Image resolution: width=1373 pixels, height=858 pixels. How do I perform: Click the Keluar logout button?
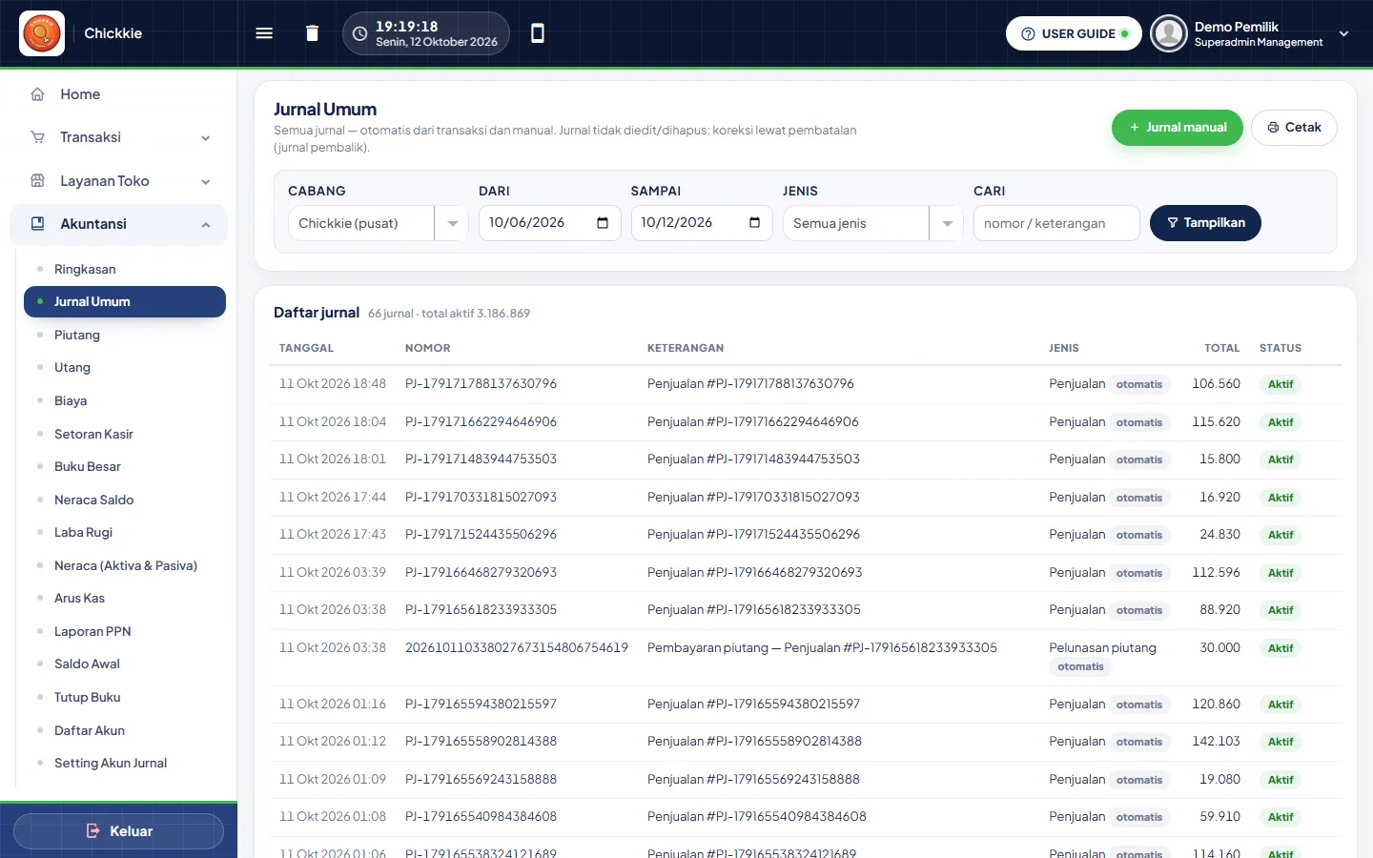119,831
